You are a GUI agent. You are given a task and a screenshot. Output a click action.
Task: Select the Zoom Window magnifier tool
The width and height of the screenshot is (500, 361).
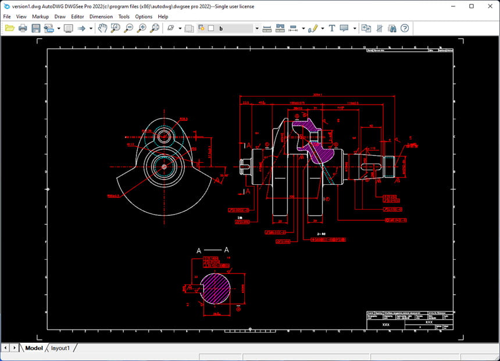pyautogui.click(x=116, y=28)
